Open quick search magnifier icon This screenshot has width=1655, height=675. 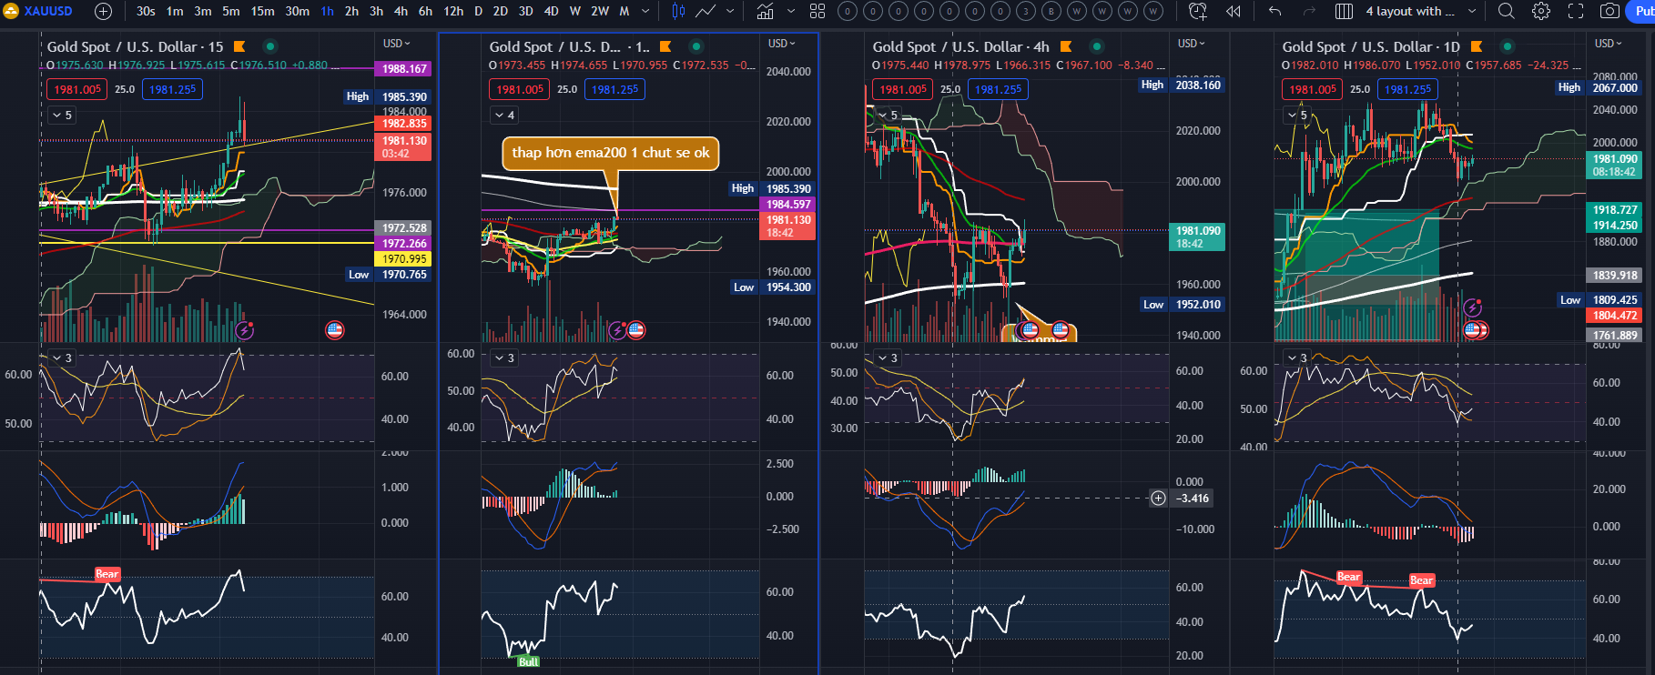click(x=1507, y=11)
